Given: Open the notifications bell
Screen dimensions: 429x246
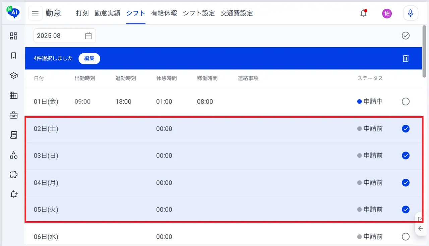Looking at the screenshot, I should click(x=363, y=13).
